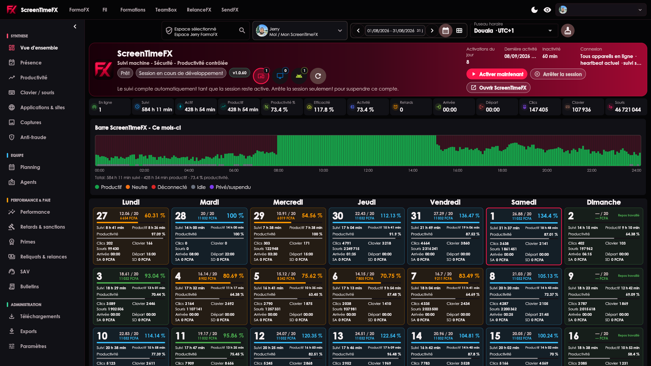The height and width of the screenshot is (366, 651).
Task: Open the RelanceFX top menu
Action: click(x=199, y=10)
